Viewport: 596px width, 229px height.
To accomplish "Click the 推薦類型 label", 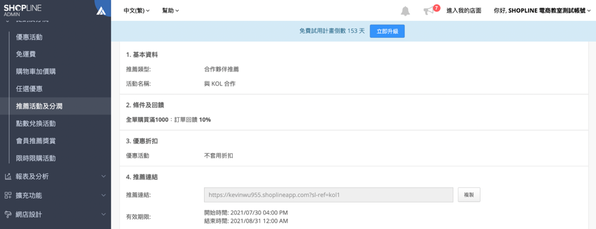I will tap(138, 70).
